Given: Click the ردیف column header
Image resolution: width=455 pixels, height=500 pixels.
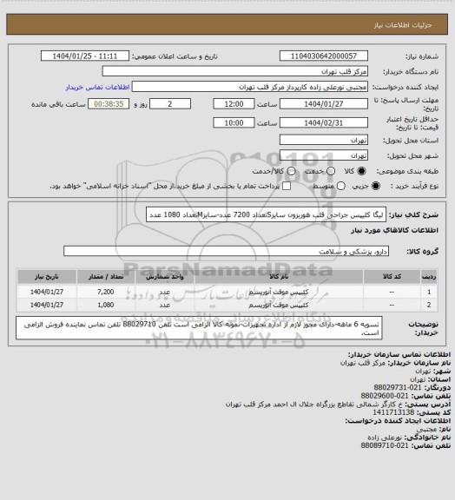Looking at the screenshot, I should point(429,277).
